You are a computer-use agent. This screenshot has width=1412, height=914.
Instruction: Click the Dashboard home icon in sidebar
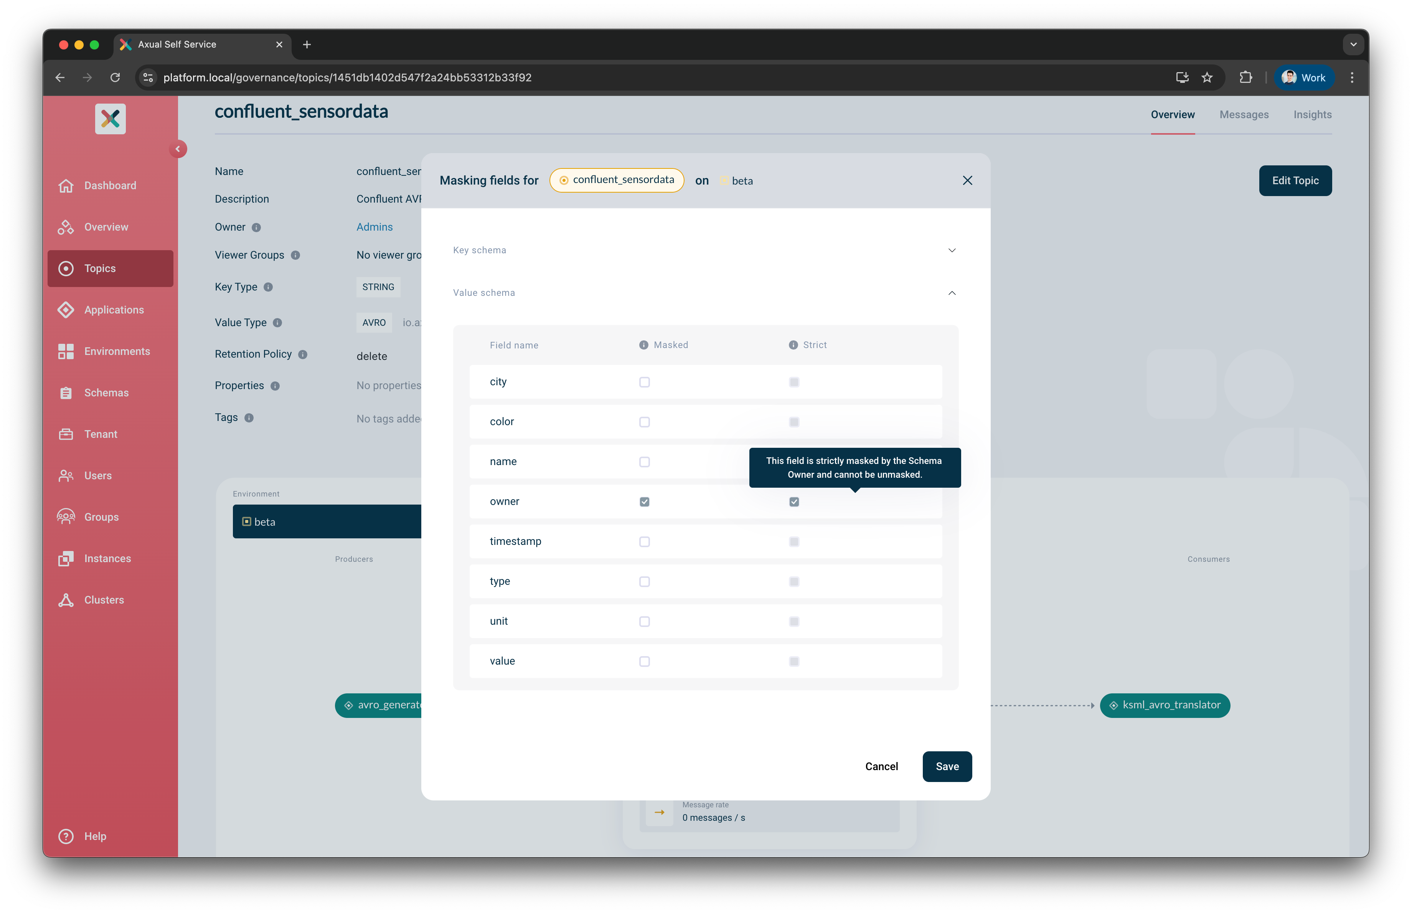(66, 186)
